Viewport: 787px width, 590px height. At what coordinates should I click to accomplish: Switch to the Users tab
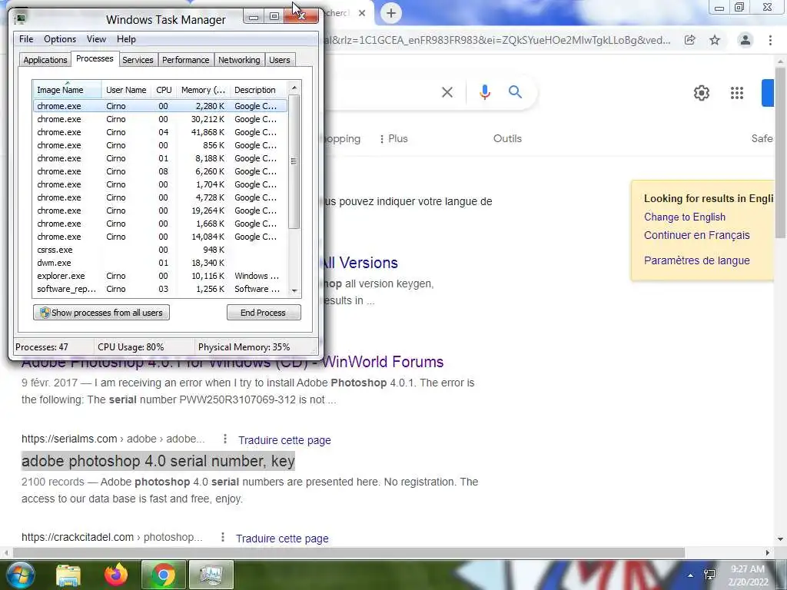(x=280, y=60)
